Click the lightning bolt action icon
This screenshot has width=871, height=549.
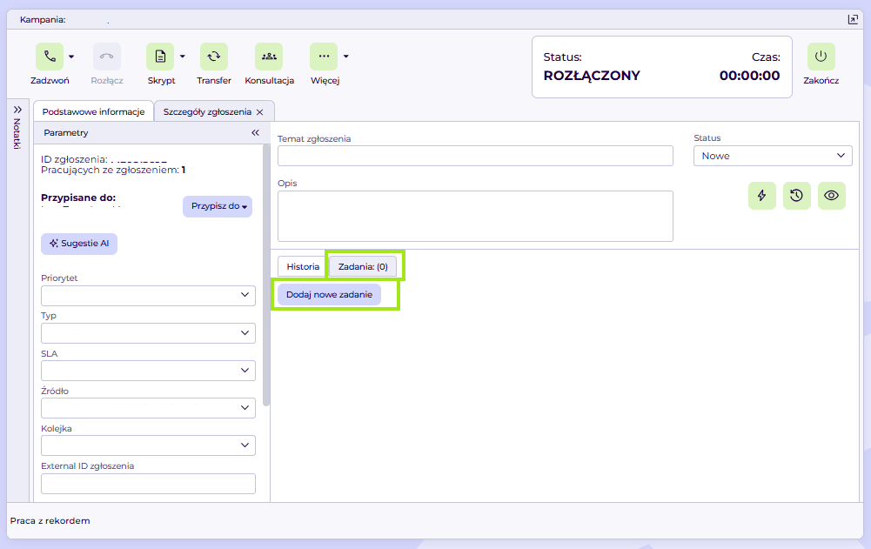pos(762,196)
